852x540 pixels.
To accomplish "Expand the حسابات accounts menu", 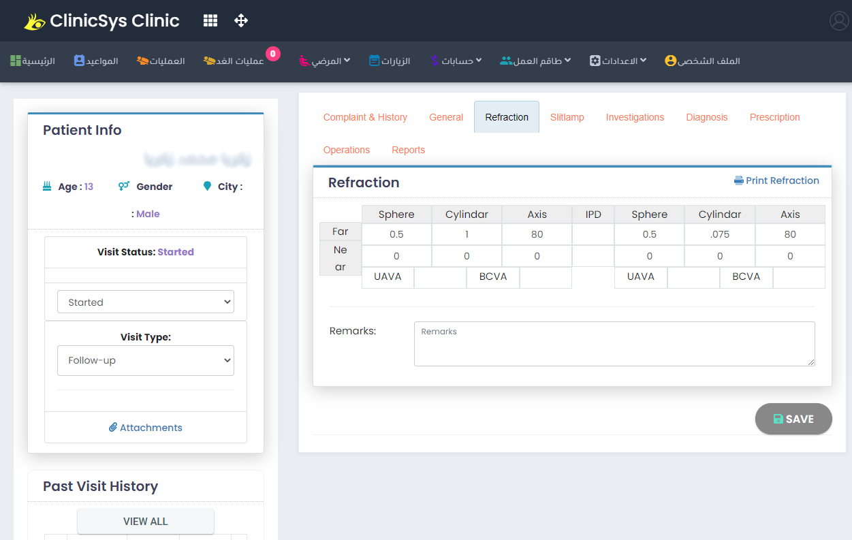I will [x=456, y=61].
